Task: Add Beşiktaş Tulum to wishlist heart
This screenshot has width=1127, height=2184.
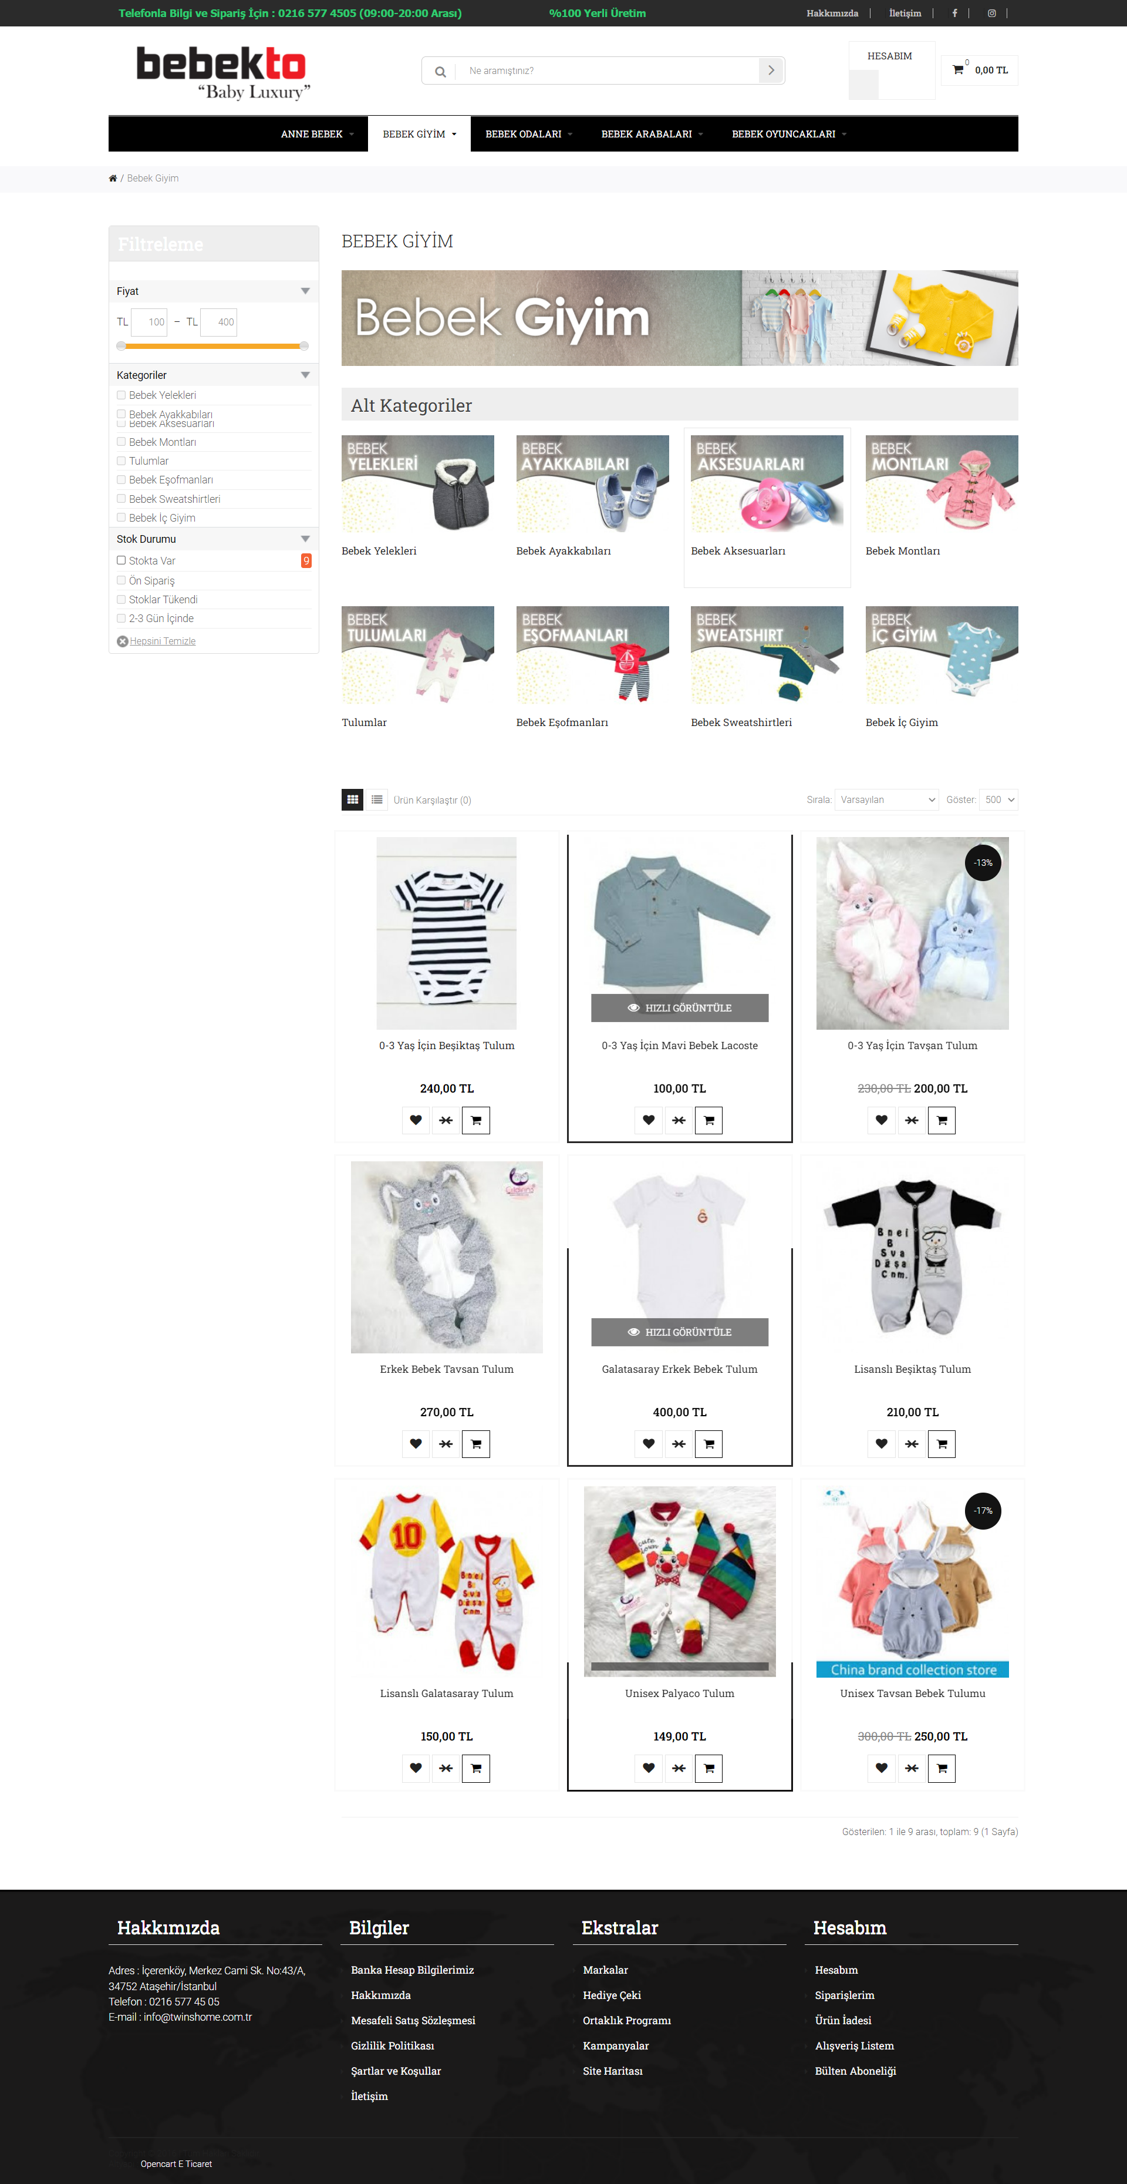Action: pyautogui.click(x=415, y=1120)
